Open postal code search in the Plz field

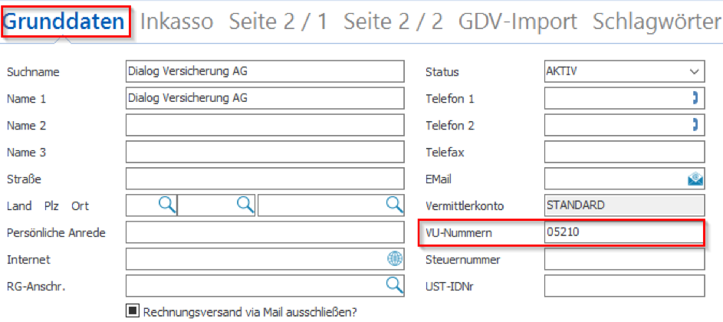point(245,205)
